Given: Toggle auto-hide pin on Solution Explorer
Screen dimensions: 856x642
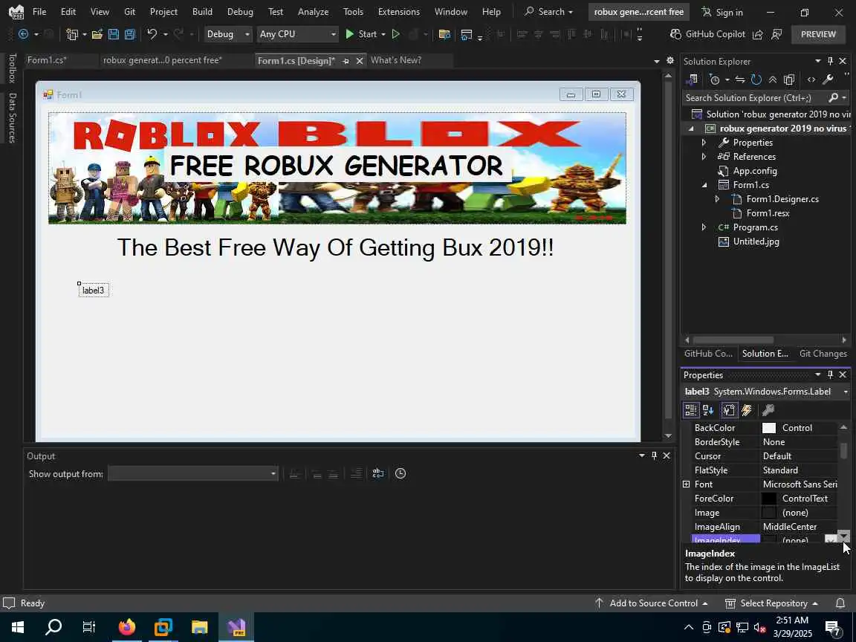Looking at the screenshot, I should pyautogui.click(x=830, y=61).
